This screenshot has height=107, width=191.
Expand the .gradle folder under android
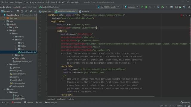pyautogui.click(x=7, y=27)
